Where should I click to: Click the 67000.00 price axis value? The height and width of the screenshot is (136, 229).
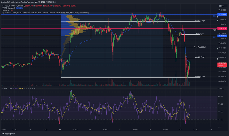(222, 76)
